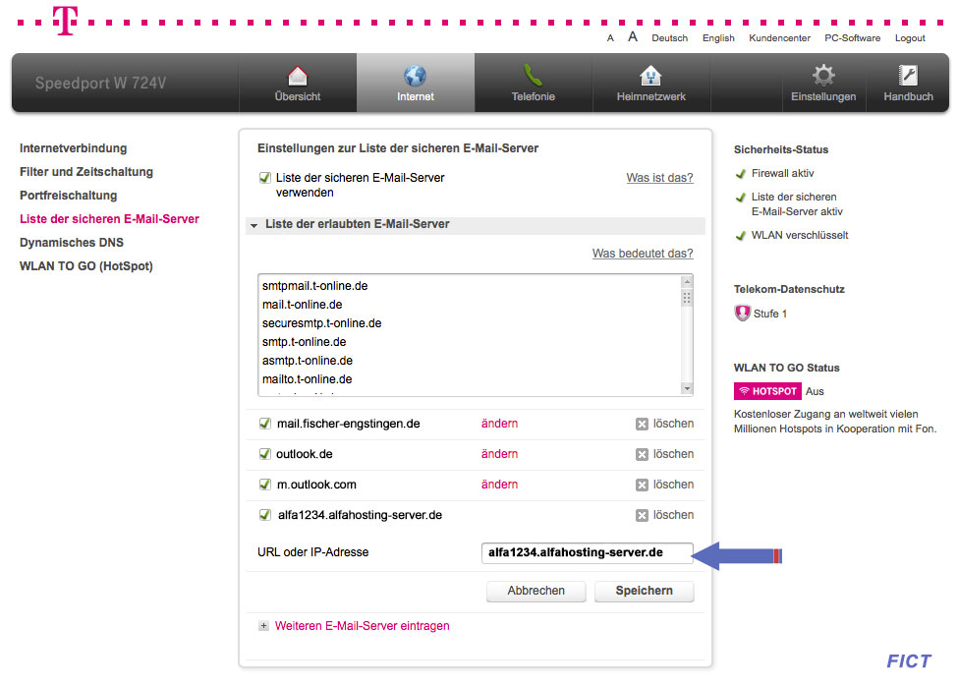Focus the URL oder IP-Adresse input field

pyautogui.click(x=588, y=553)
